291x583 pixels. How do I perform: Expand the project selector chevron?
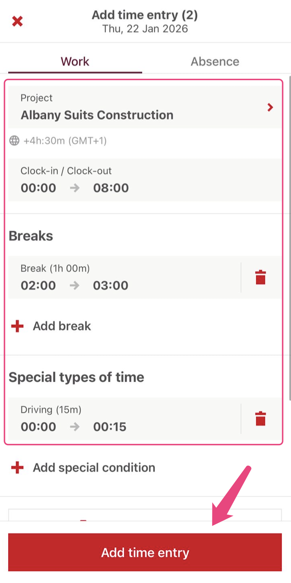click(x=270, y=107)
